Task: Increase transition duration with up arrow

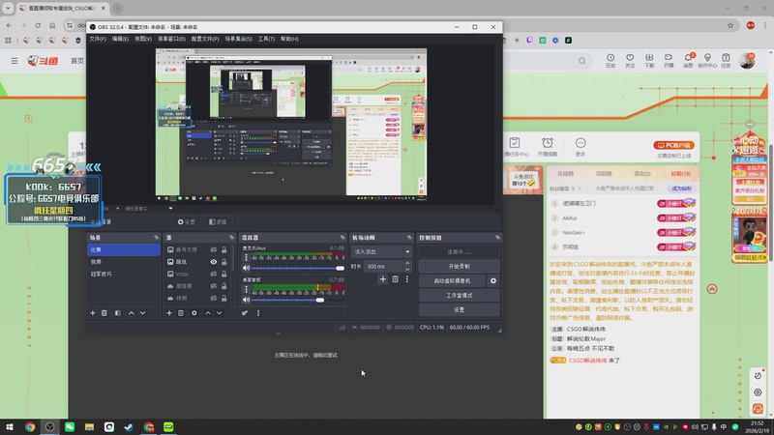Action: pyautogui.click(x=407, y=263)
